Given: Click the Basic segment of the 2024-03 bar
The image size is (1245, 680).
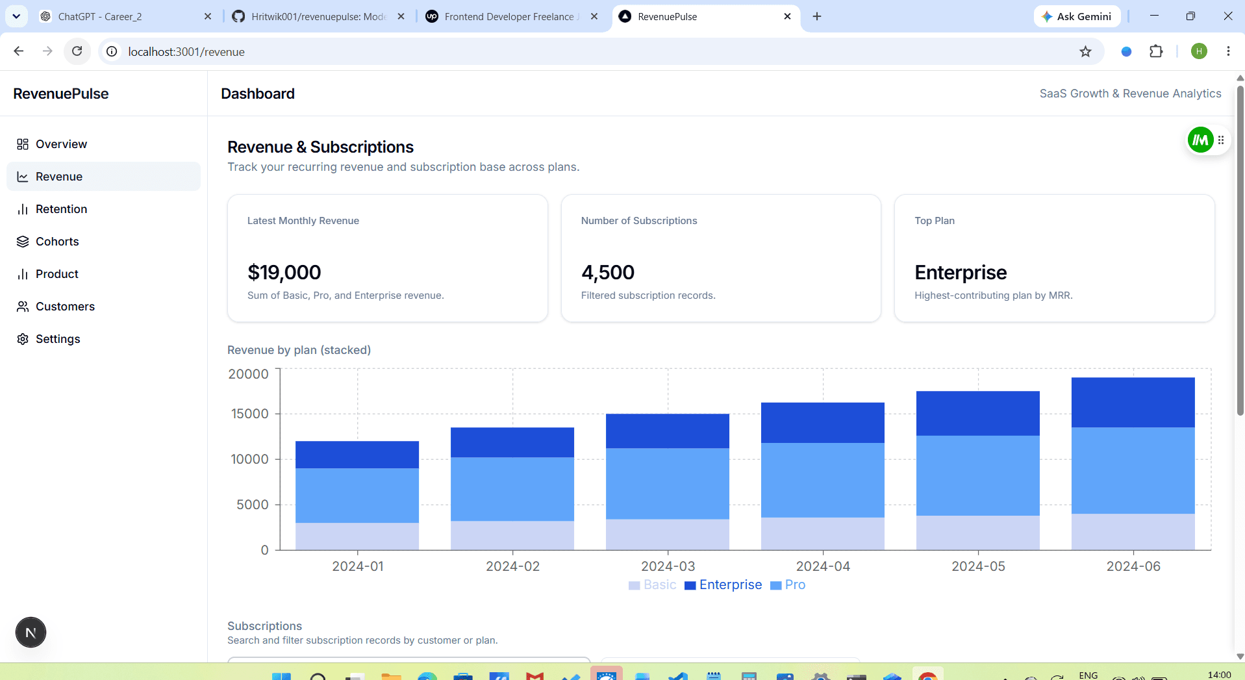Looking at the screenshot, I should pos(668,535).
